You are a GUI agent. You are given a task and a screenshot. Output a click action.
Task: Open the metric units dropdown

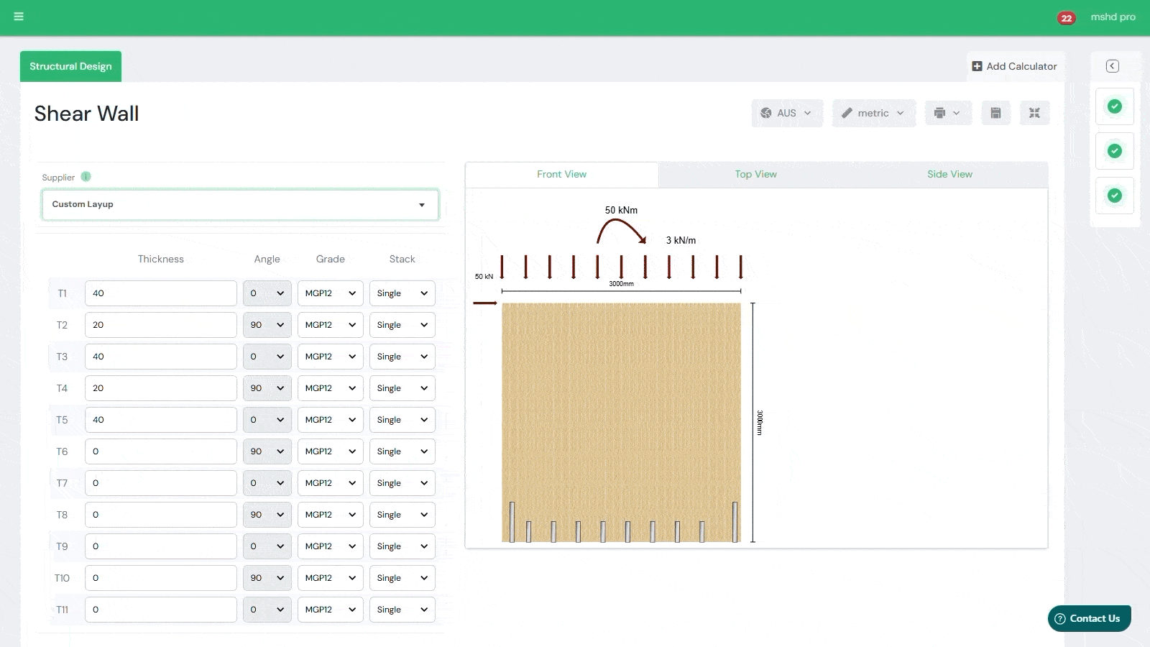pos(873,113)
